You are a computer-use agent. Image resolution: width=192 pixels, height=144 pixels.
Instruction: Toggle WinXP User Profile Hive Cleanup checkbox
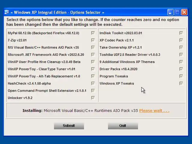pos(93,62)
